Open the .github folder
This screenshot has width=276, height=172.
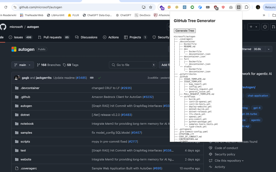click(x=25, y=97)
